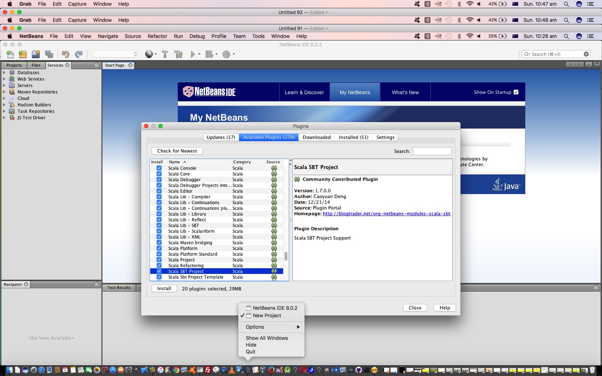
Task: Open the Debug Project dropdown arrow
Action: point(216,54)
